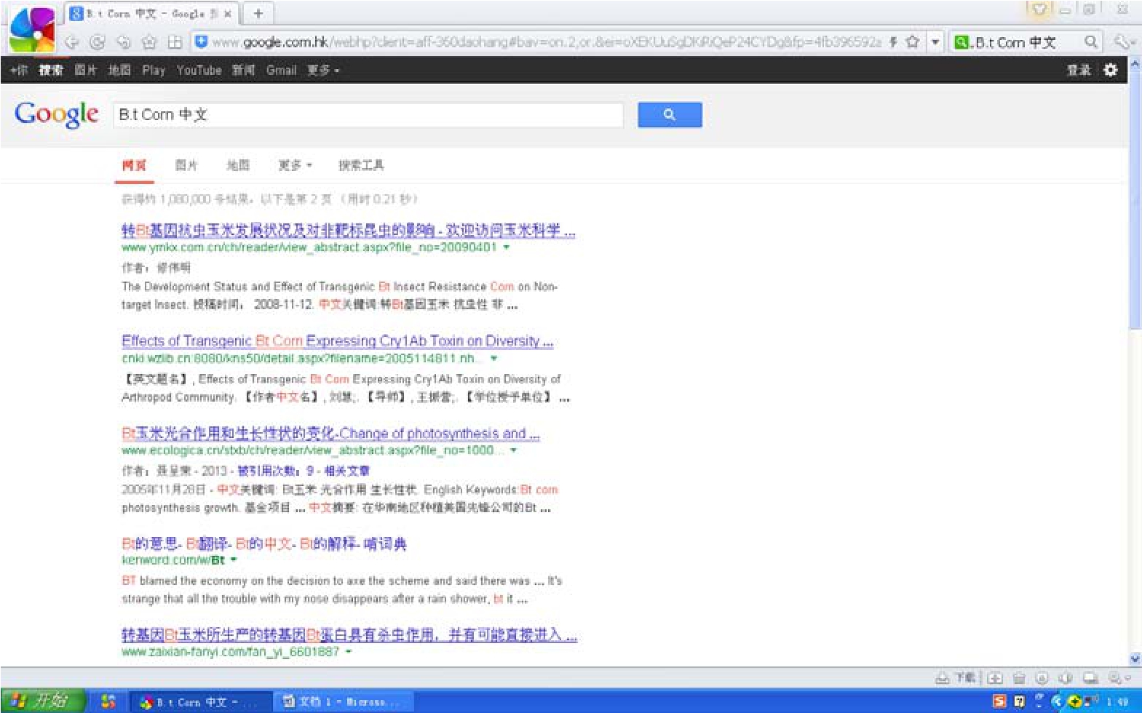Viewport: 1142px width, 713px height.
Task: Open dropdown arrow beside kenword.com result URL
Action: tap(234, 560)
